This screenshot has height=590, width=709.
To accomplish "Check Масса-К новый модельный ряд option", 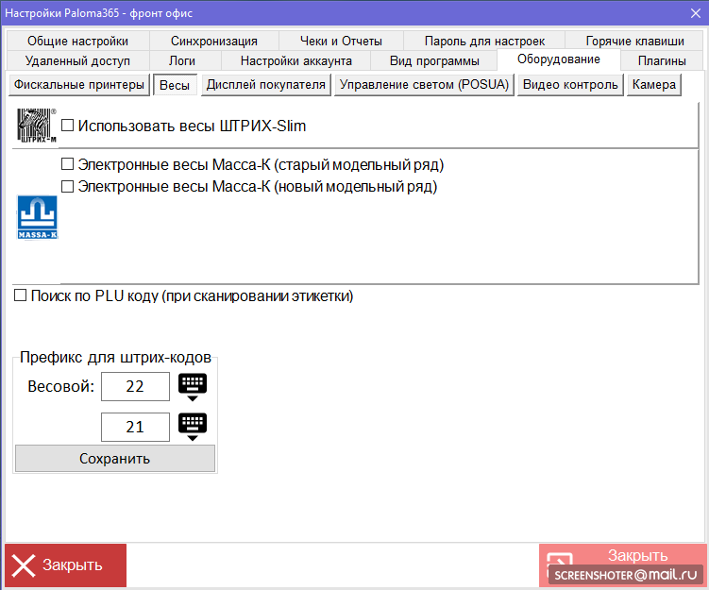I will click(x=68, y=186).
